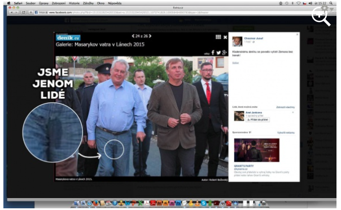Open the gallery grid view icon

pyautogui.click(x=218, y=37)
